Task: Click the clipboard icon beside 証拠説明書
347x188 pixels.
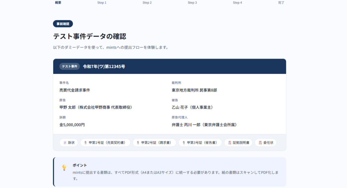Action: pyautogui.click(x=230, y=143)
